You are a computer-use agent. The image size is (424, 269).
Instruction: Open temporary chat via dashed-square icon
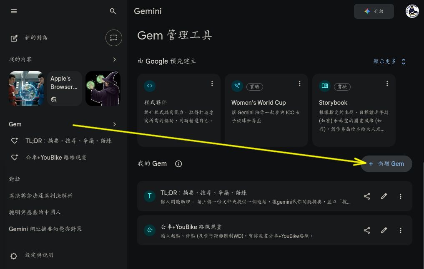[113, 38]
